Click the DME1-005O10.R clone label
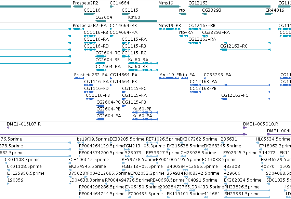The width and height of the screenshot is (291, 199). 261,124
